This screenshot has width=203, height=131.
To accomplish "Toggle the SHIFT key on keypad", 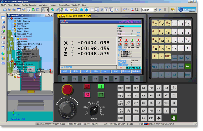I will [168, 56].
